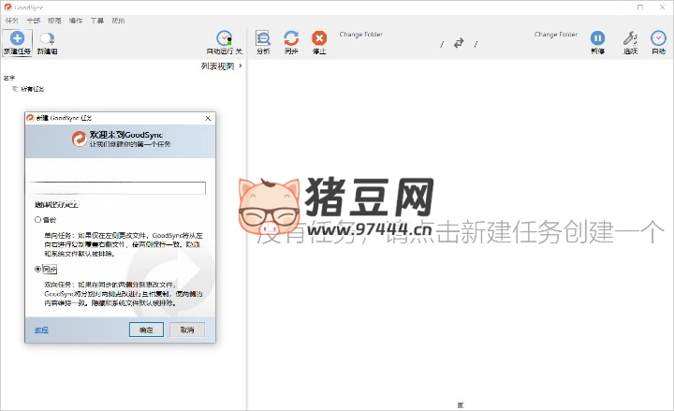Open Options (选项) wrench icon
This screenshot has height=411, width=674.
(x=630, y=38)
